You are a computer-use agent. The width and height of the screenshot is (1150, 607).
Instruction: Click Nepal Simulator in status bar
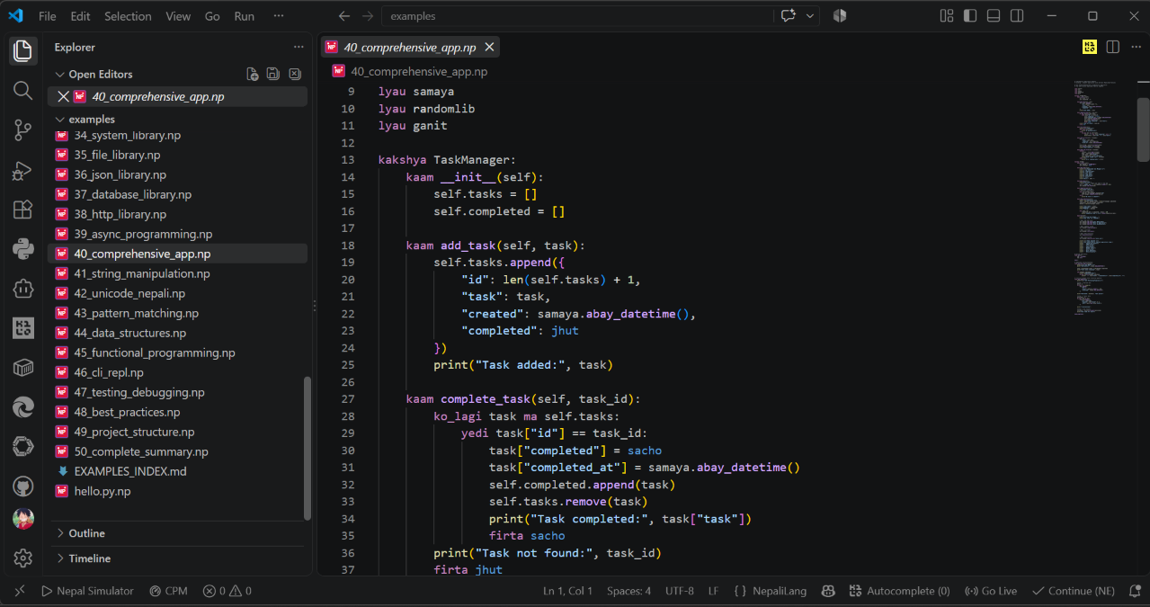pyautogui.click(x=88, y=591)
